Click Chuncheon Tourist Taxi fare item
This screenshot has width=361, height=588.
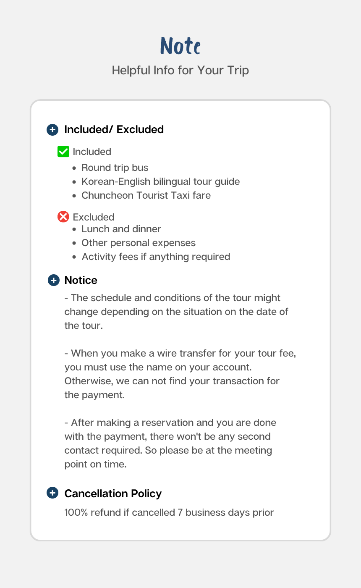click(x=146, y=195)
